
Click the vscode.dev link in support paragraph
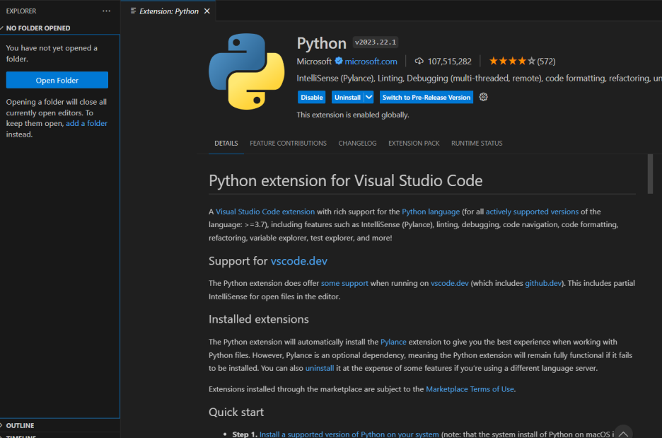click(449, 283)
